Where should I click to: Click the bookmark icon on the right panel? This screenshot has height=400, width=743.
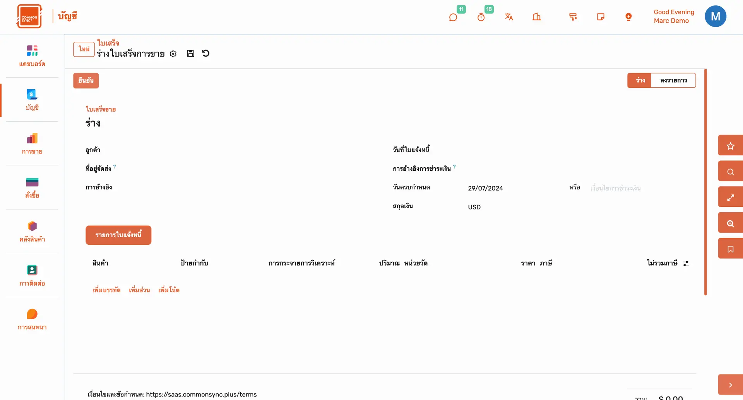click(x=730, y=249)
